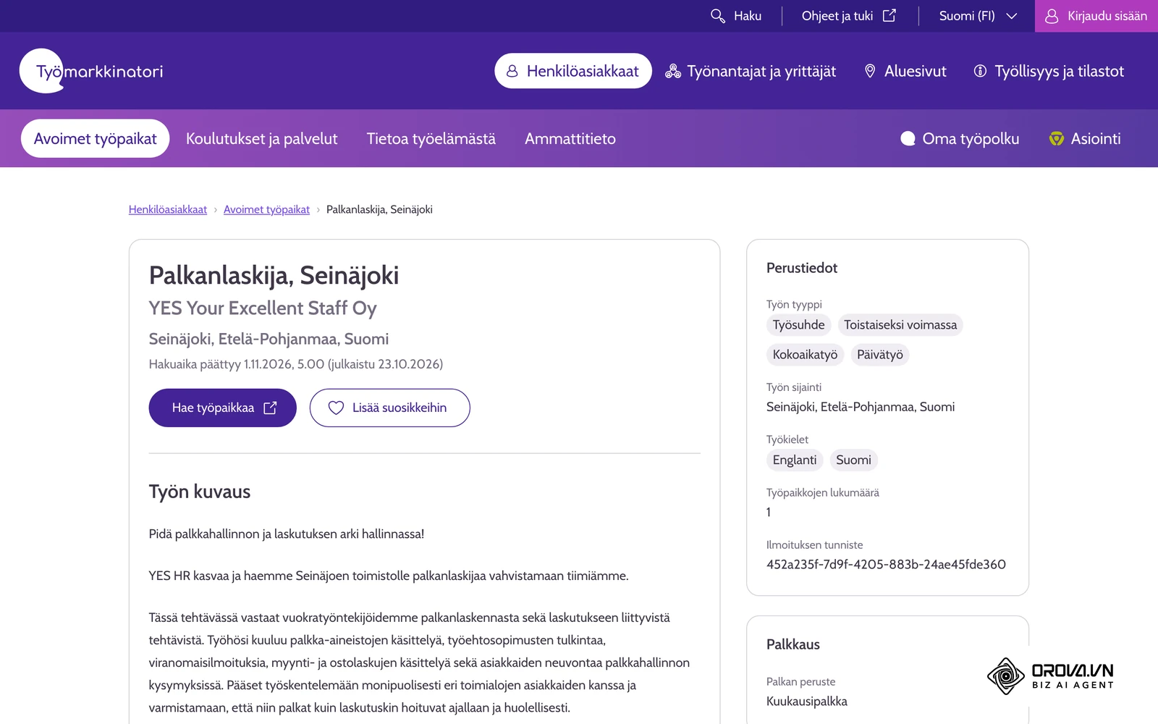Click the Haku search text
This screenshot has width=1158, height=724.
pyautogui.click(x=748, y=16)
